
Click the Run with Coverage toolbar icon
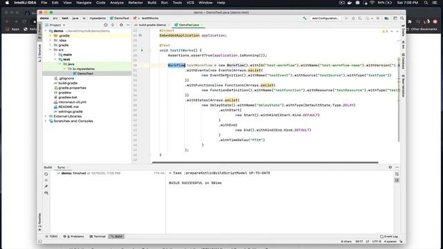click(360, 19)
